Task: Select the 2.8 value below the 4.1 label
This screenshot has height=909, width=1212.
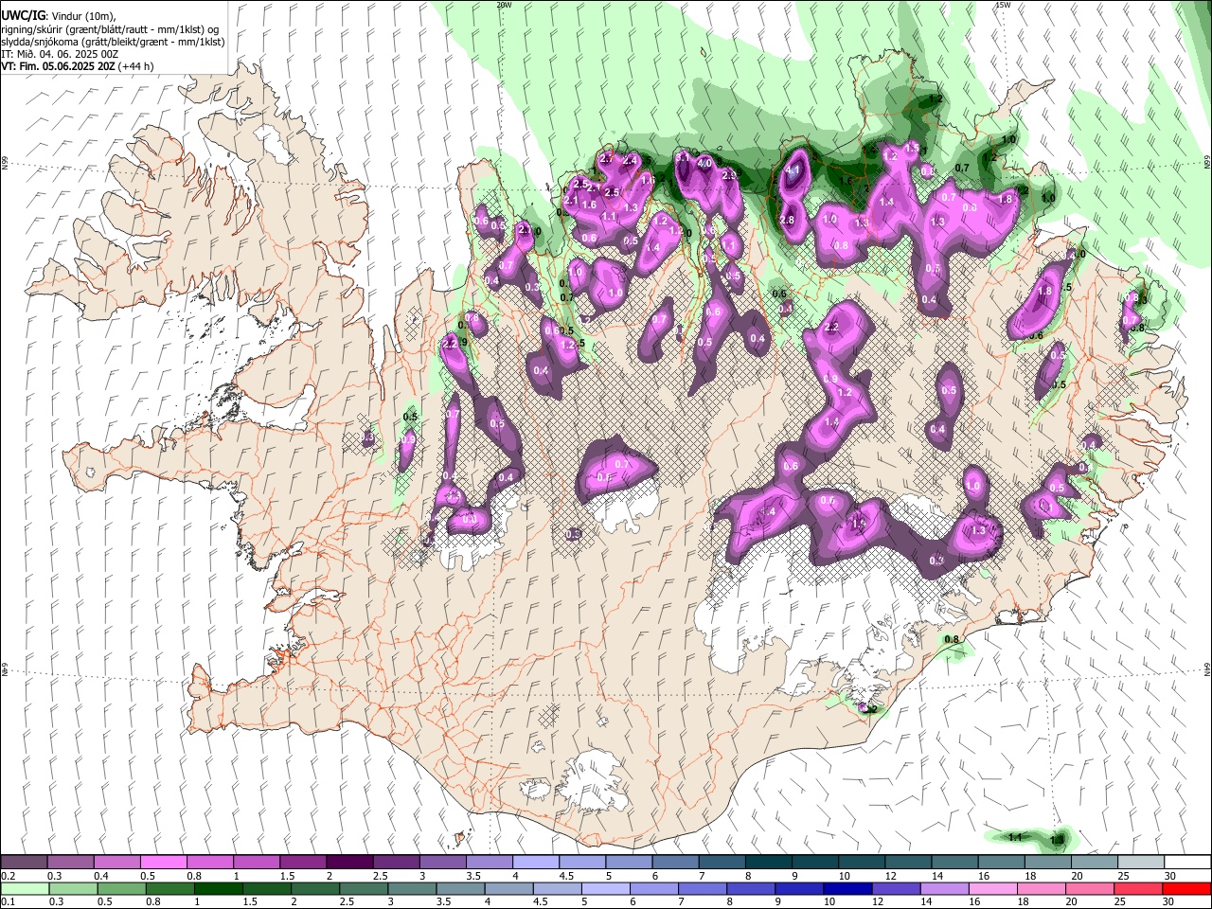Action: click(x=787, y=220)
